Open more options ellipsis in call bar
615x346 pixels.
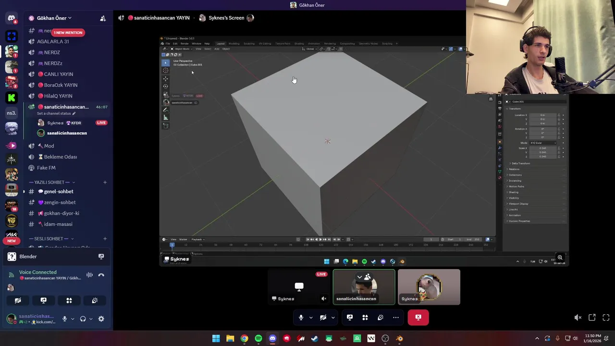coord(396,317)
